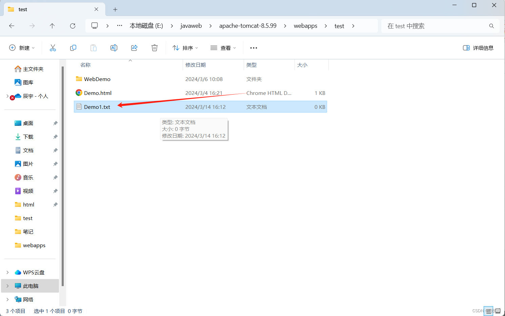Click the 文件夹 type cell of WebDemo
This screenshot has width=505, height=316.
click(254, 79)
